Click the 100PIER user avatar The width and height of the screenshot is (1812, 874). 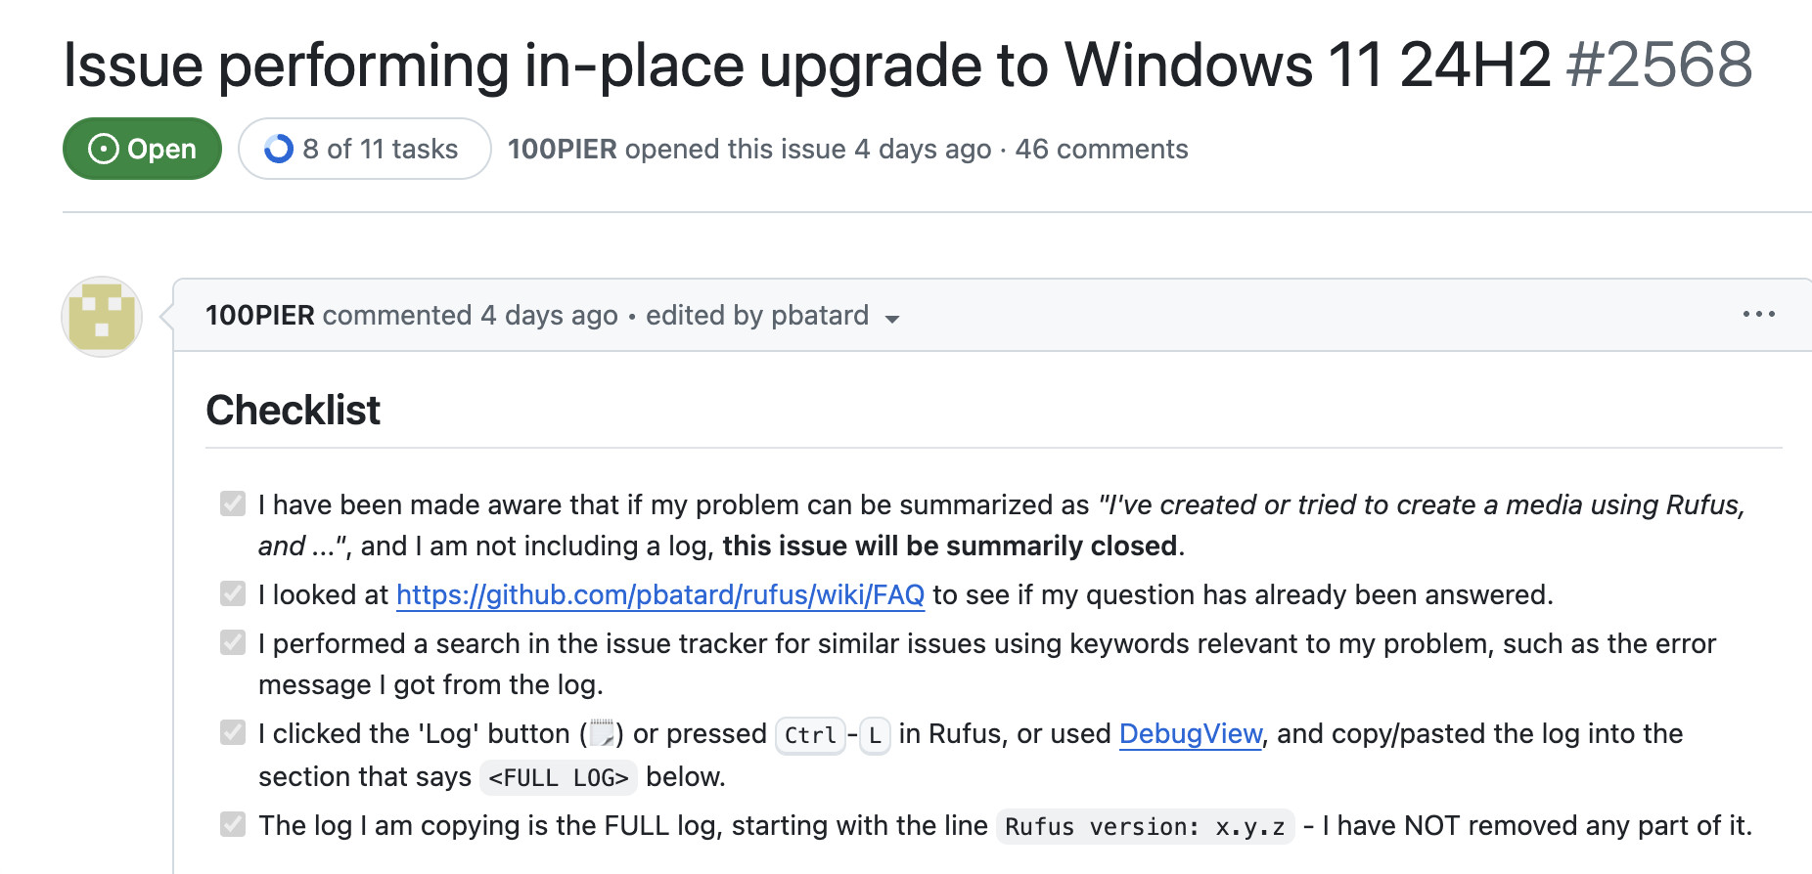[102, 317]
